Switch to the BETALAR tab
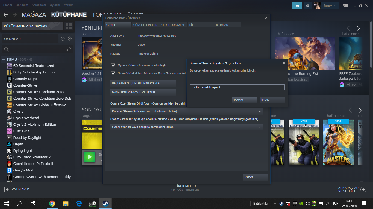The width and height of the screenshot is (373, 209). click(x=227, y=25)
